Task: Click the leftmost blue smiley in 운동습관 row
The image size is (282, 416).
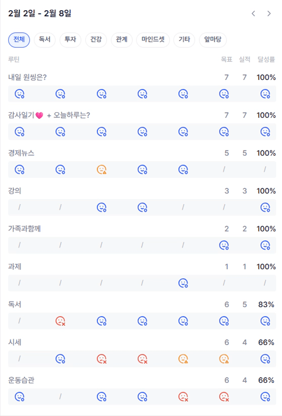Action: 19,397
